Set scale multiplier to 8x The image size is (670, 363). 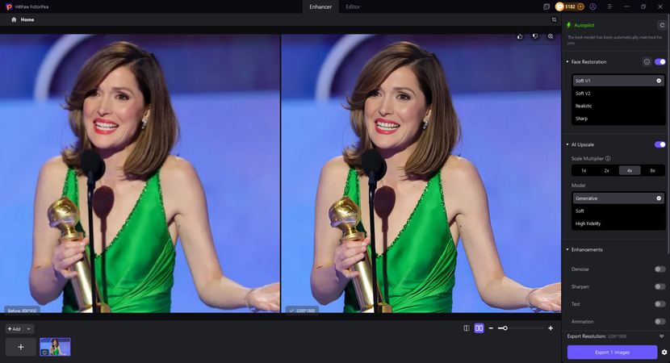[x=652, y=170]
